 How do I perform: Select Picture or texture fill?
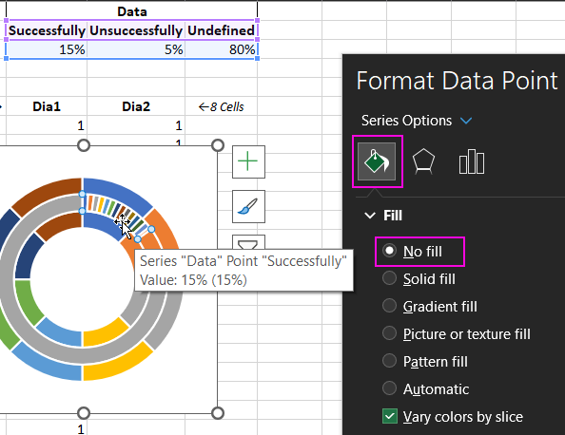(457, 334)
